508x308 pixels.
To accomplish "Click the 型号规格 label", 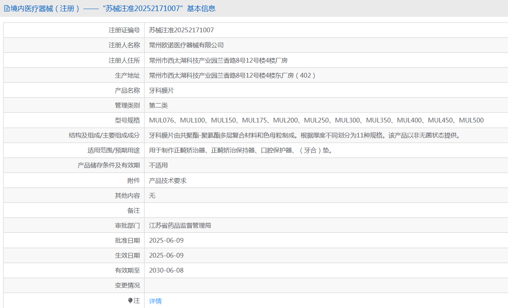I will [127, 120].
